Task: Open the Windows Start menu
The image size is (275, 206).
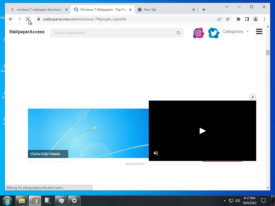Action: (7, 201)
